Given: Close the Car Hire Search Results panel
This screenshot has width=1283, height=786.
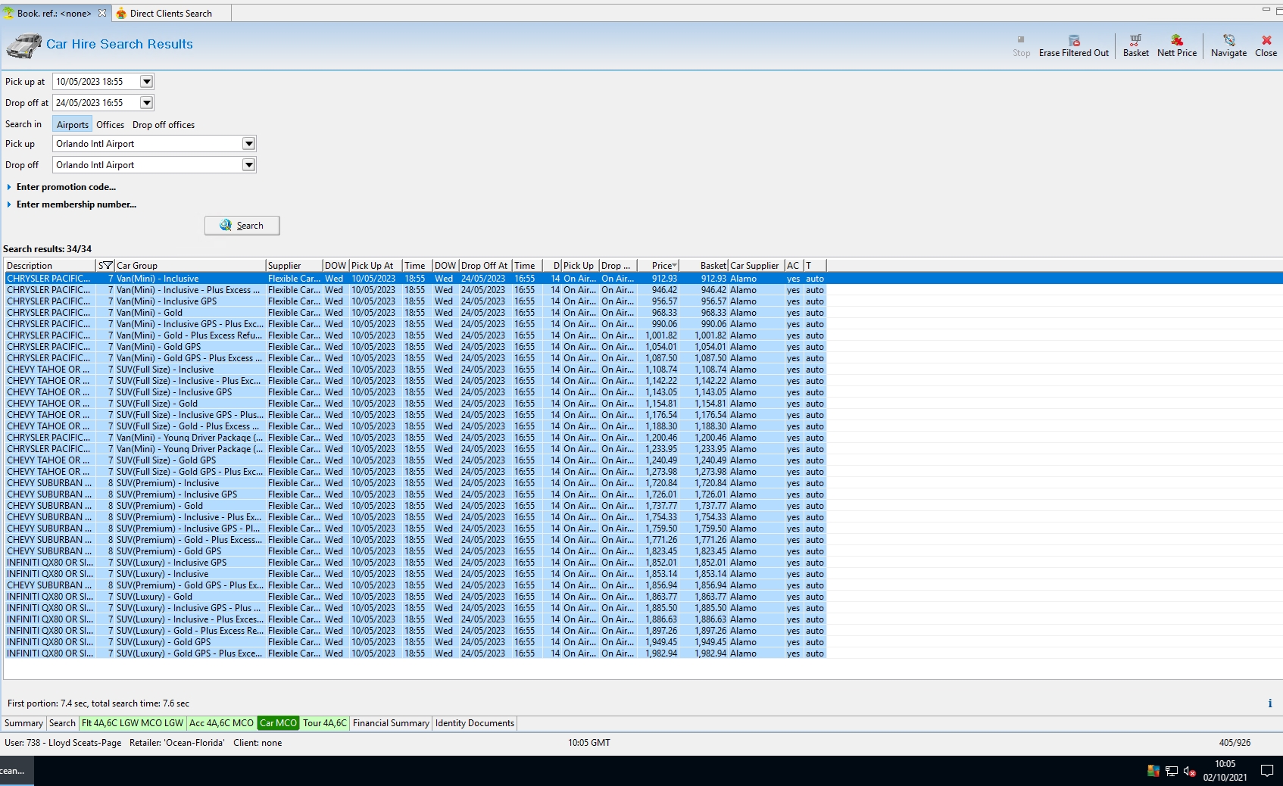Looking at the screenshot, I should (1266, 45).
